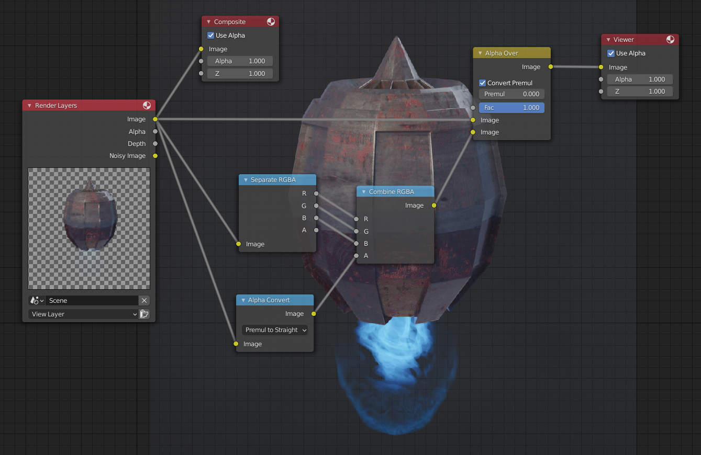Click Combine RGBA's A input socket
Image resolution: width=701 pixels, height=455 pixels.
[357, 256]
